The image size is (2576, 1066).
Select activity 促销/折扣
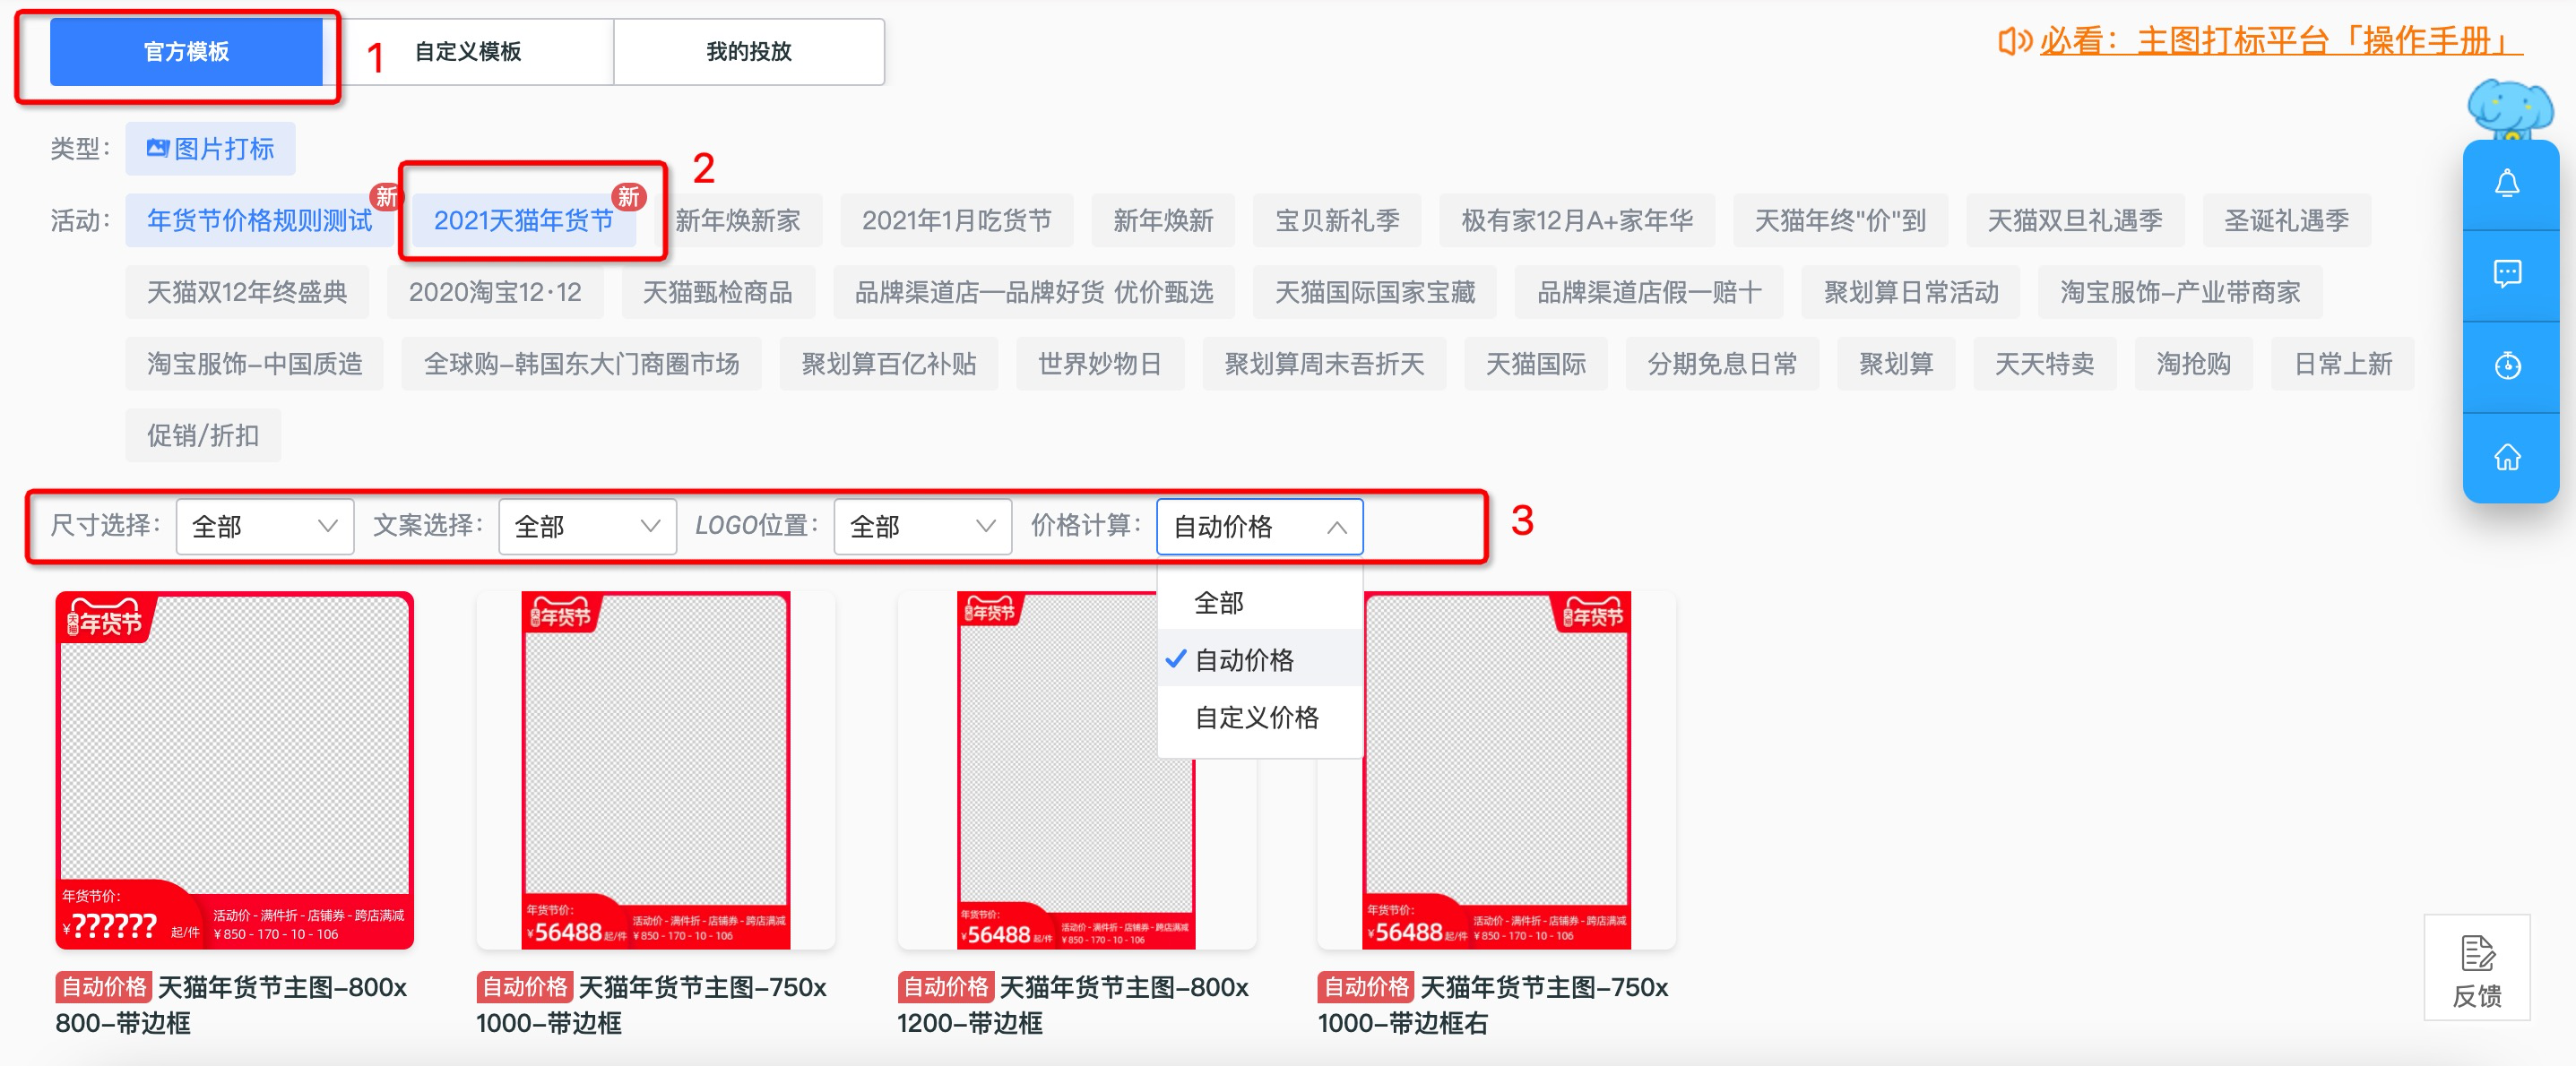pos(203,436)
